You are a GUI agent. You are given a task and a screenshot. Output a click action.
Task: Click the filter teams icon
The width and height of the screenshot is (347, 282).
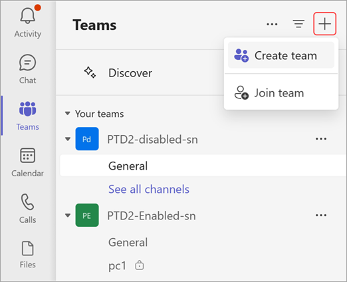(x=298, y=24)
